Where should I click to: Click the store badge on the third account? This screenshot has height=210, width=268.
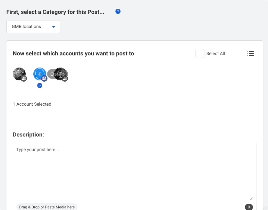click(65, 78)
